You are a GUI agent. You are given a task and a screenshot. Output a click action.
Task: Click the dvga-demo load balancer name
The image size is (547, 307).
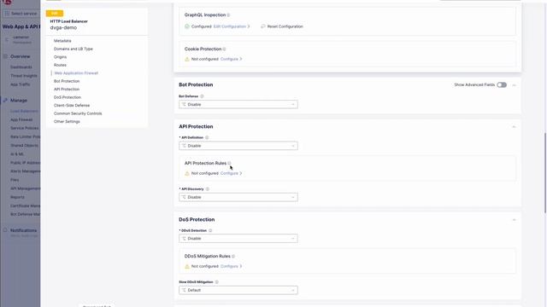[x=63, y=27]
